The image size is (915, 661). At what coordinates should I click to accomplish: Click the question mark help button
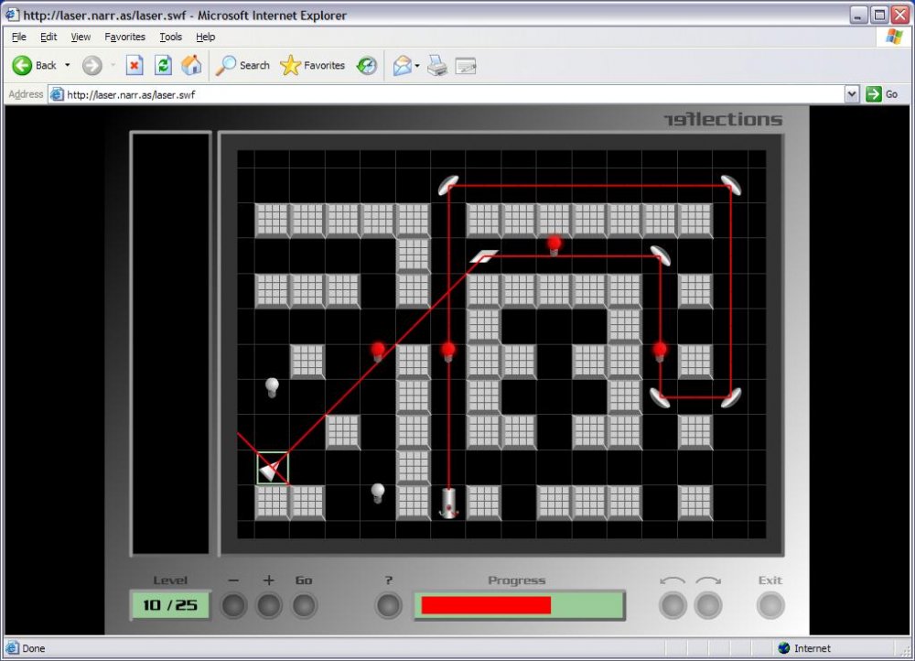pos(389,605)
